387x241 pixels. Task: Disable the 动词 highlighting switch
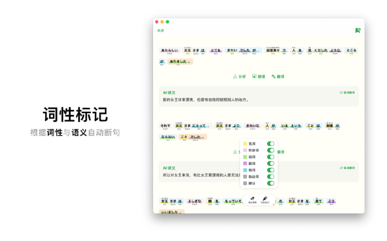270,157
